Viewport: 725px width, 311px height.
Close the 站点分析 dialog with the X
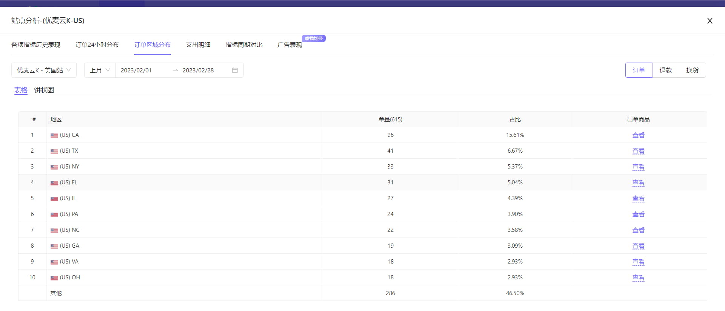click(x=710, y=21)
